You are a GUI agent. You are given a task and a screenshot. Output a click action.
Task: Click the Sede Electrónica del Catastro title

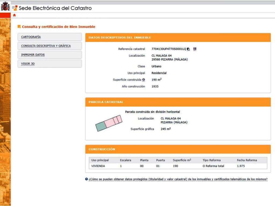[x=55, y=8]
